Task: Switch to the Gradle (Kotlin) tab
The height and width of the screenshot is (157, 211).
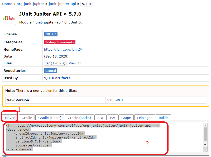Action: tap(79, 118)
